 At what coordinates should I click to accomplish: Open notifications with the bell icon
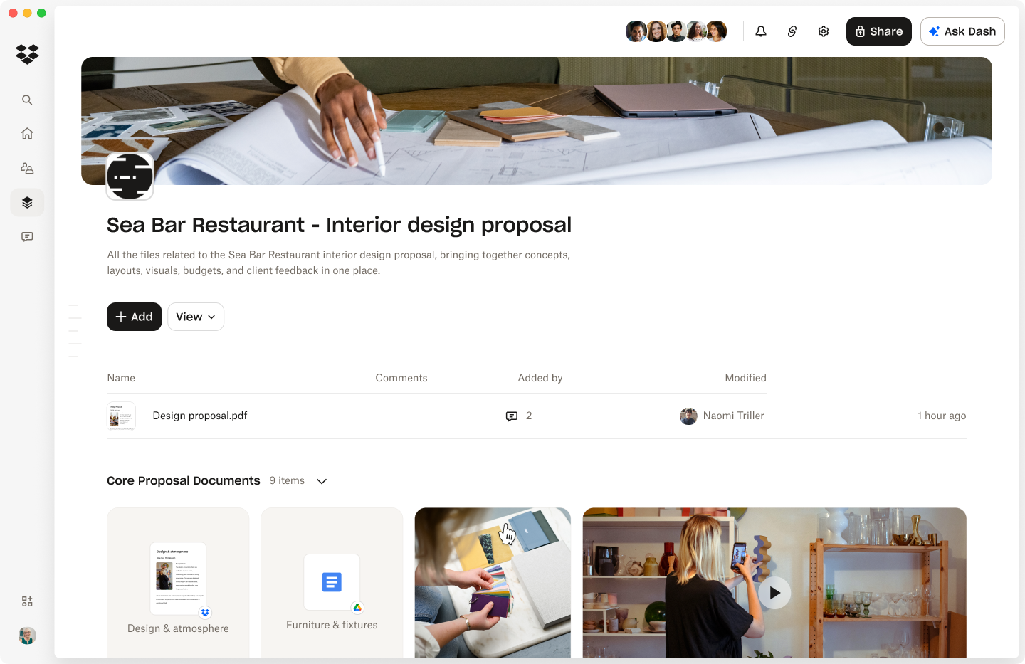761,31
